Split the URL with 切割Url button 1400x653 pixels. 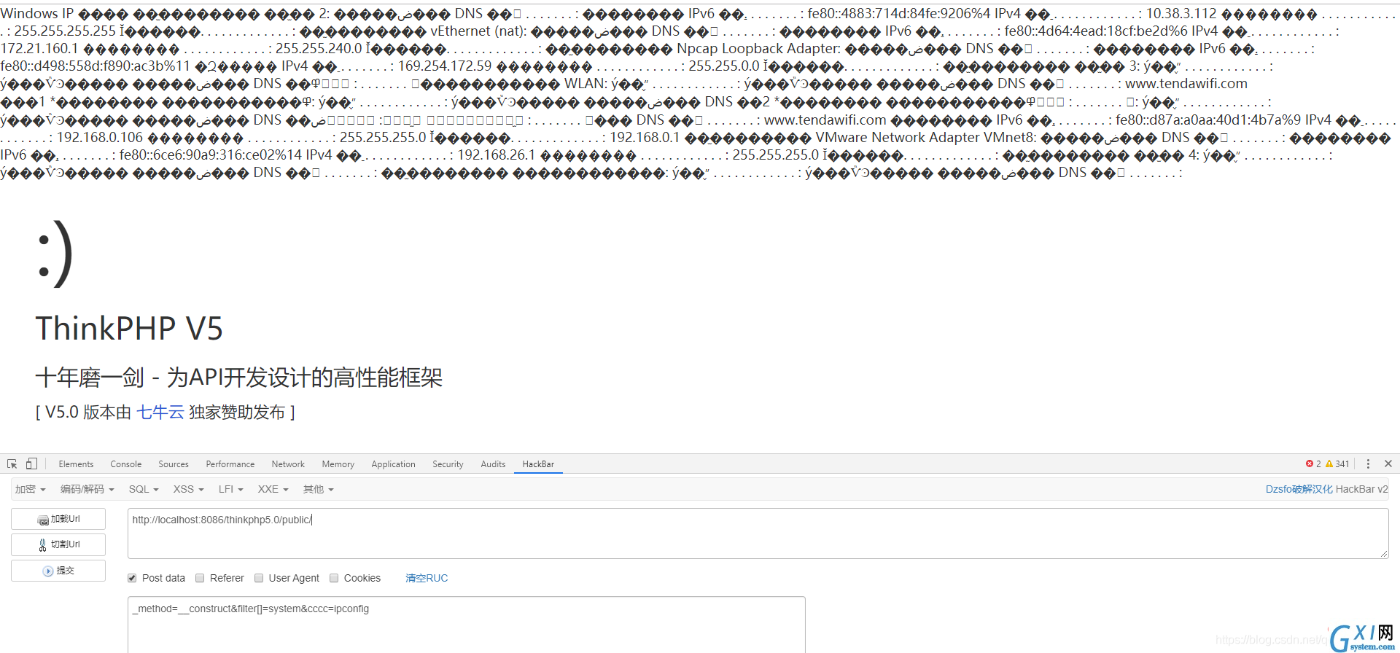point(58,544)
